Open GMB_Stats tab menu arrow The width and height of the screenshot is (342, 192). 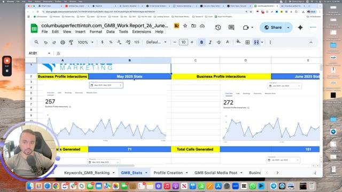coord(146,173)
